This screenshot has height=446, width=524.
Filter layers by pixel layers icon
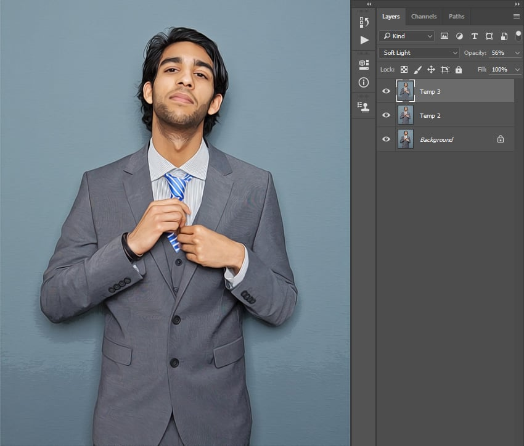click(x=444, y=36)
